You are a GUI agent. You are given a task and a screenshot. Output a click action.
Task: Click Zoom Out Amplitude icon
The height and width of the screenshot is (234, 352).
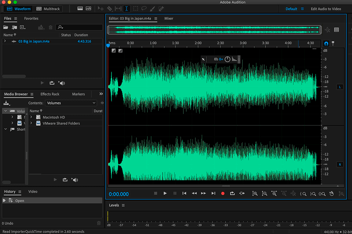coord(264,193)
